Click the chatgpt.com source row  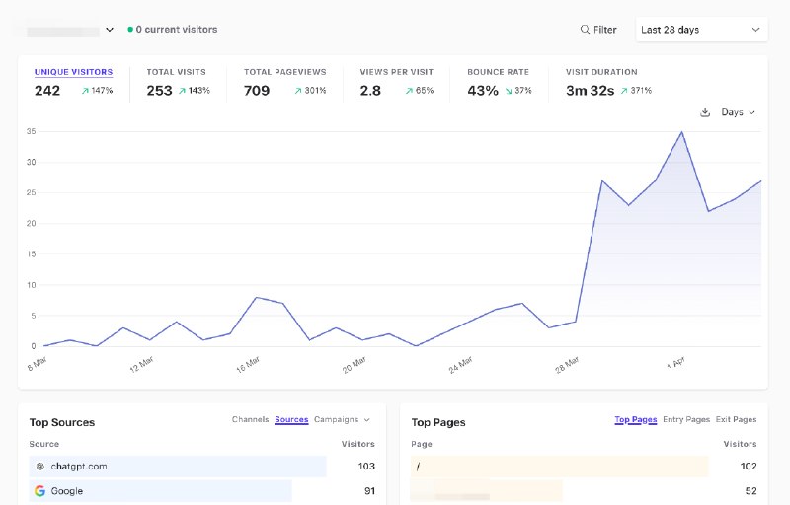pos(178,467)
